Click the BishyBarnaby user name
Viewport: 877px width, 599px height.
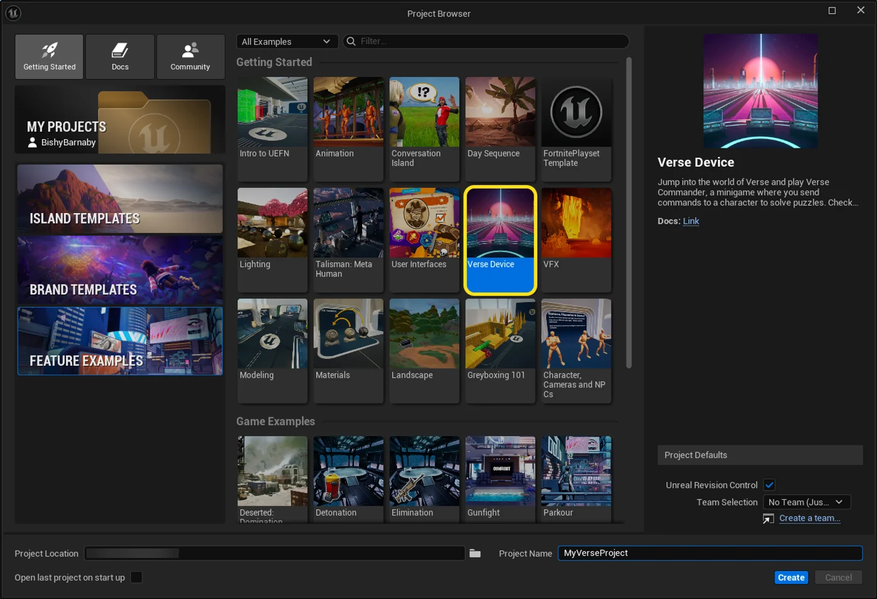pyautogui.click(x=68, y=142)
